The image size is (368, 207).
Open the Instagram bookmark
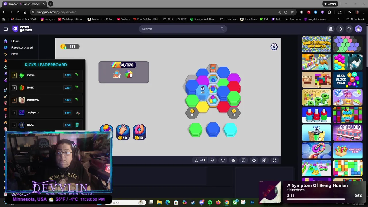click(x=48, y=19)
